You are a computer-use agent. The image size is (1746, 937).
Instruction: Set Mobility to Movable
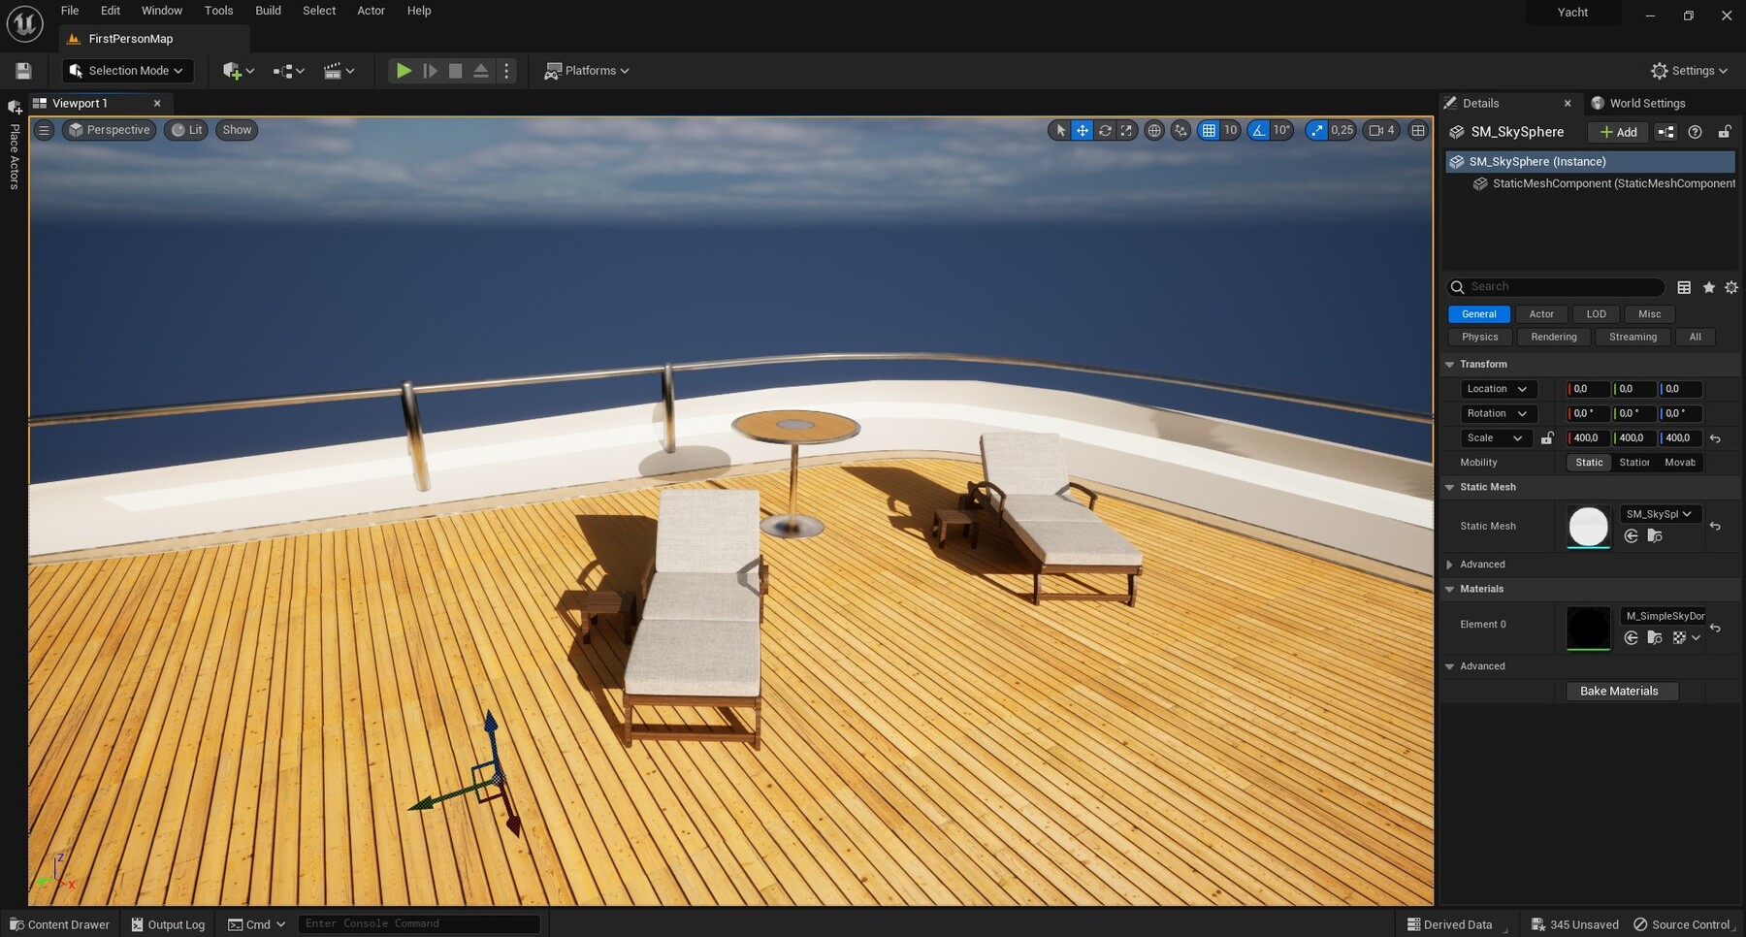(1680, 463)
